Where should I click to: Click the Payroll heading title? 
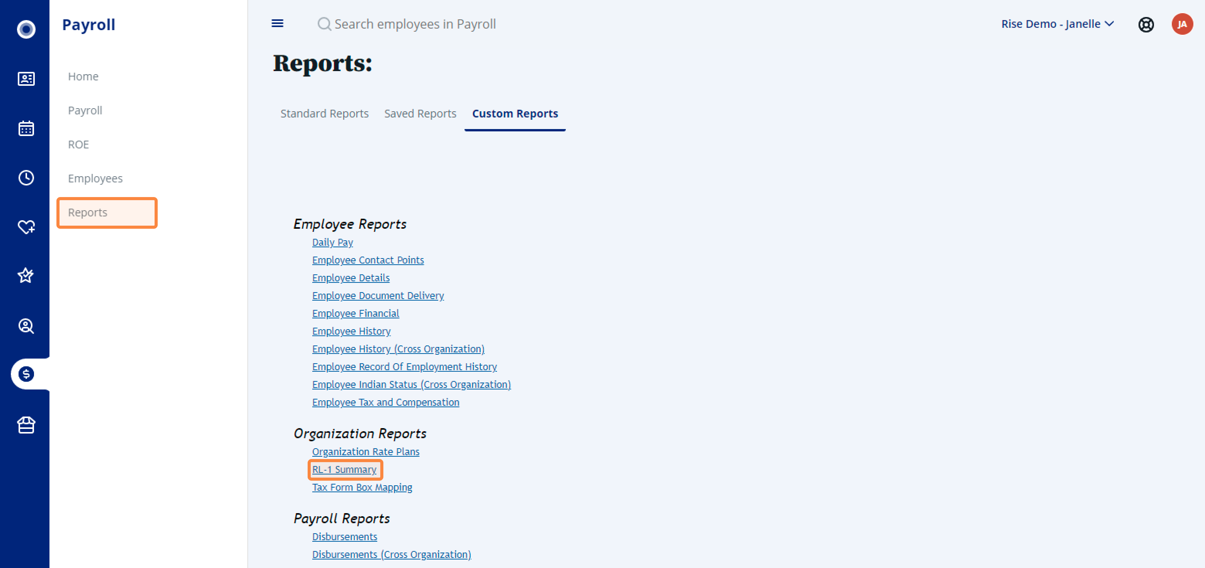pos(89,24)
